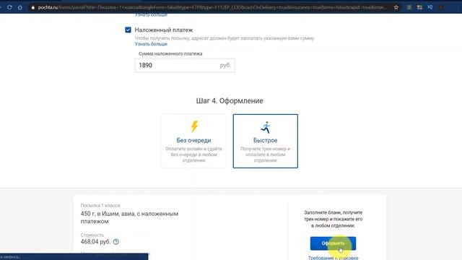Open the cut-off Узнать больше link at page top

coord(151,14)
